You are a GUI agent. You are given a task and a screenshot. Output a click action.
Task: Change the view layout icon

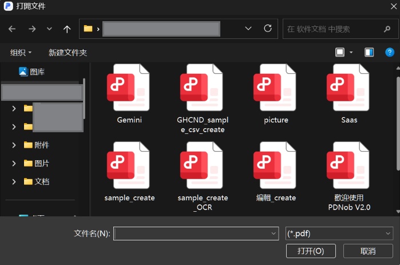click(x=339, y=52)
